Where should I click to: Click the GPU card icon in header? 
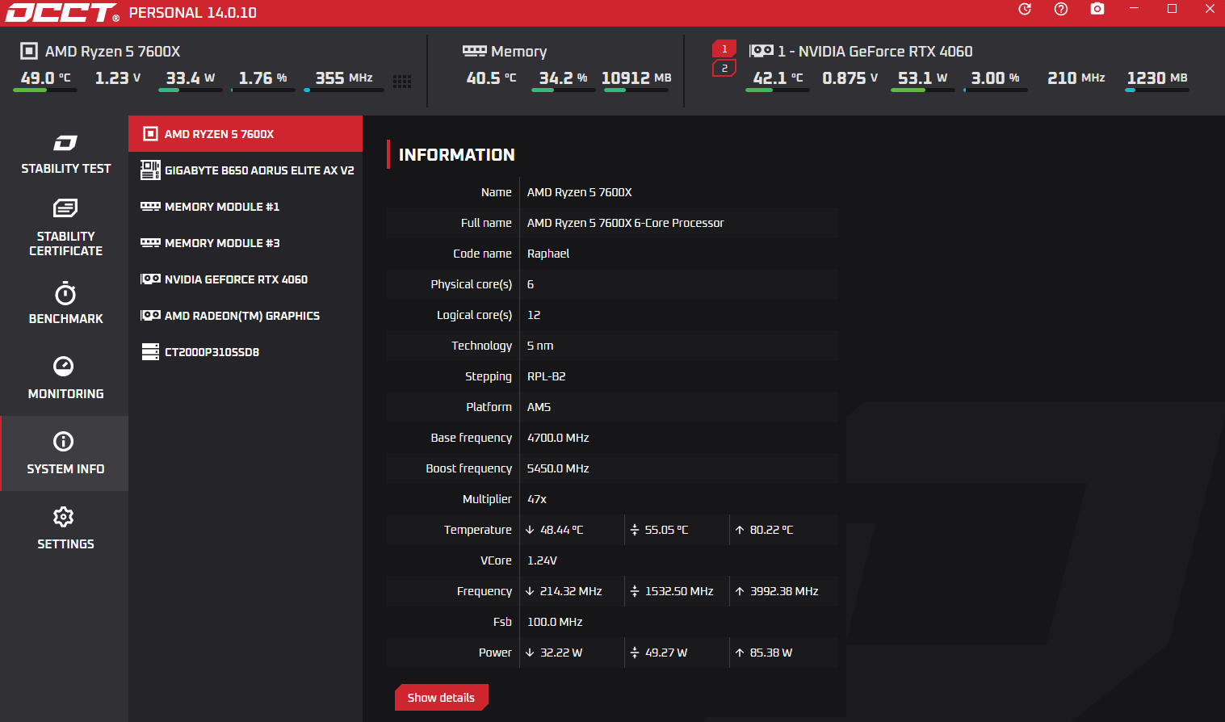pyautogui.click(x=761, y=51)
